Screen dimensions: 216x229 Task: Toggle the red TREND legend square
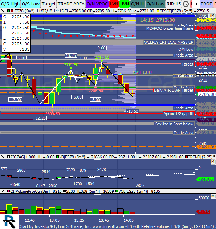click(x=186, y=157)
